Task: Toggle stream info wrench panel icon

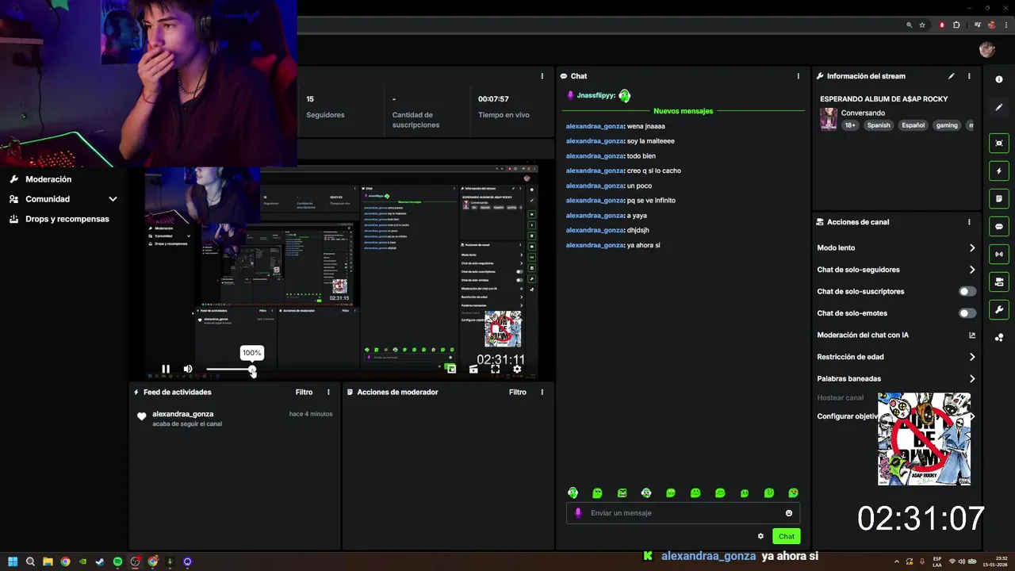Action: click(x=999, y=309)
